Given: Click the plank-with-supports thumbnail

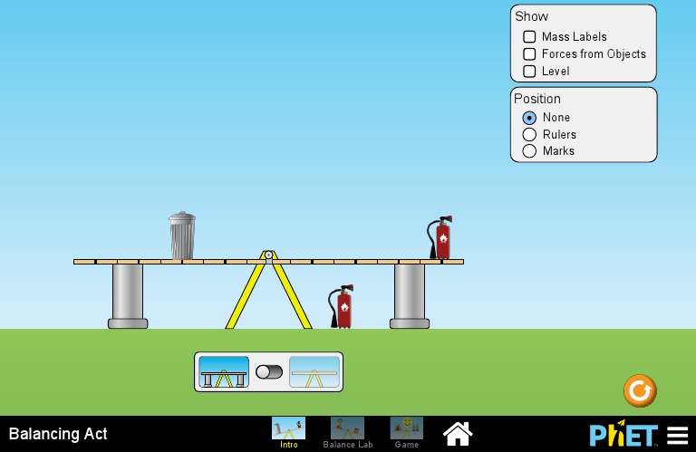Looking at the screenshot, I should pos(224,371).
